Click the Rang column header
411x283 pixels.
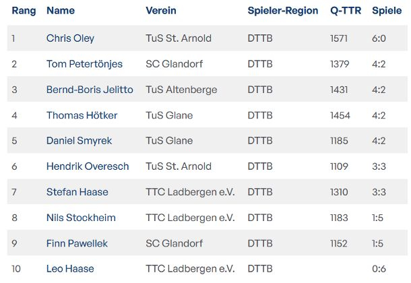[x=24, y=11]
